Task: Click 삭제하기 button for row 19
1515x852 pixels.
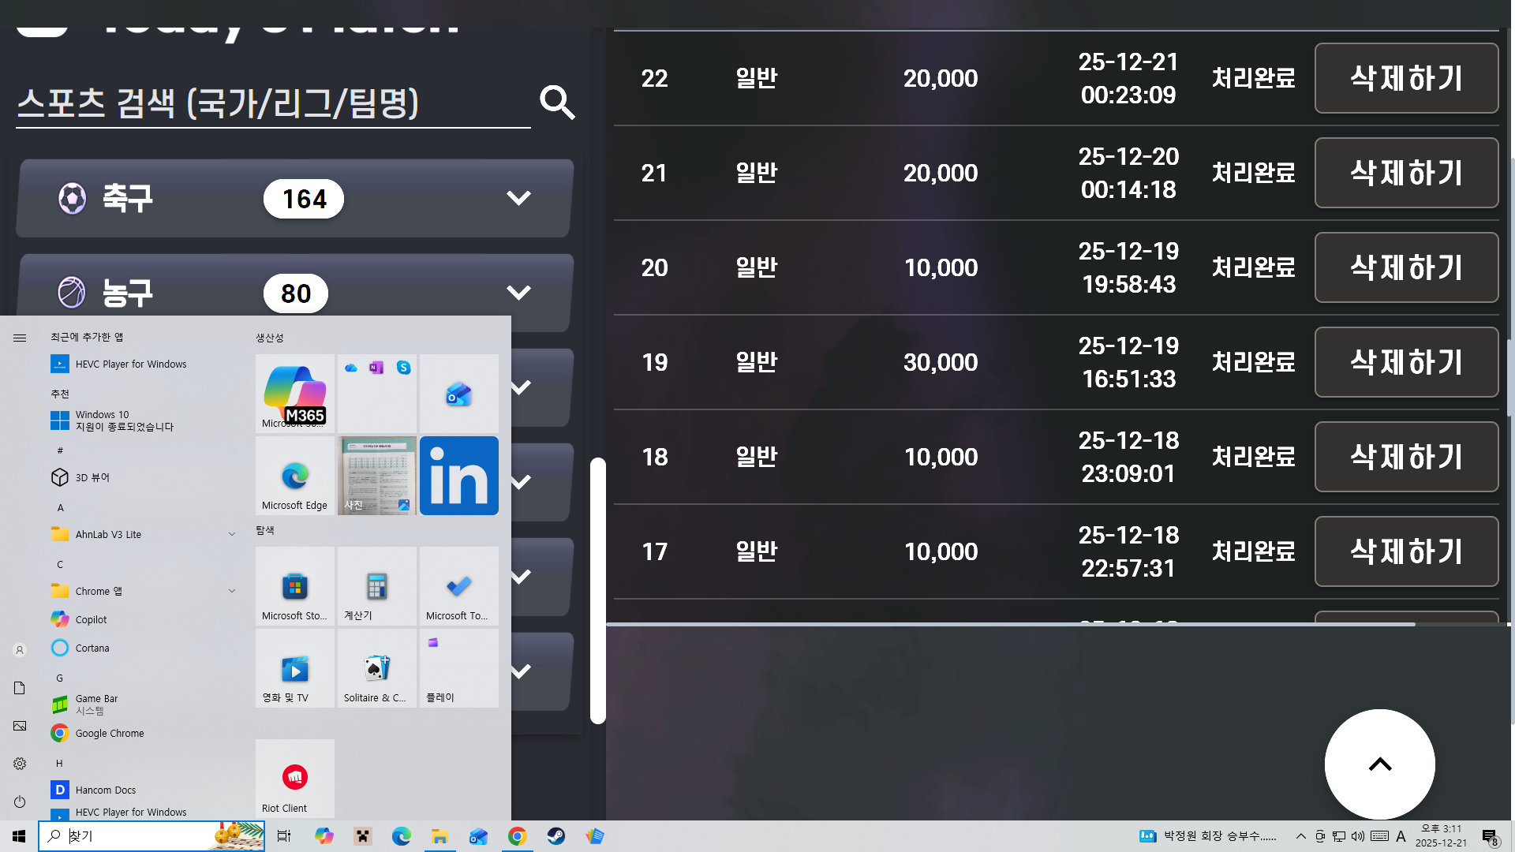Action: point(1406,362)
